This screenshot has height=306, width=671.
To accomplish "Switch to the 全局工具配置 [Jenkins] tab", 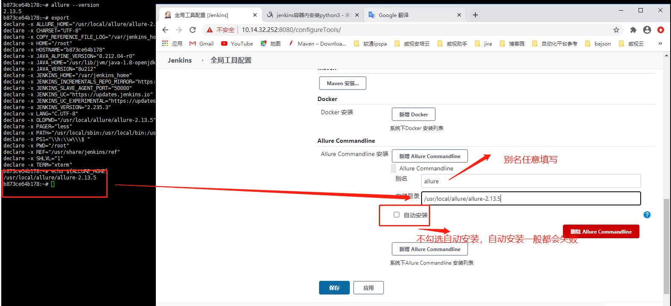I will coord(211,15).
